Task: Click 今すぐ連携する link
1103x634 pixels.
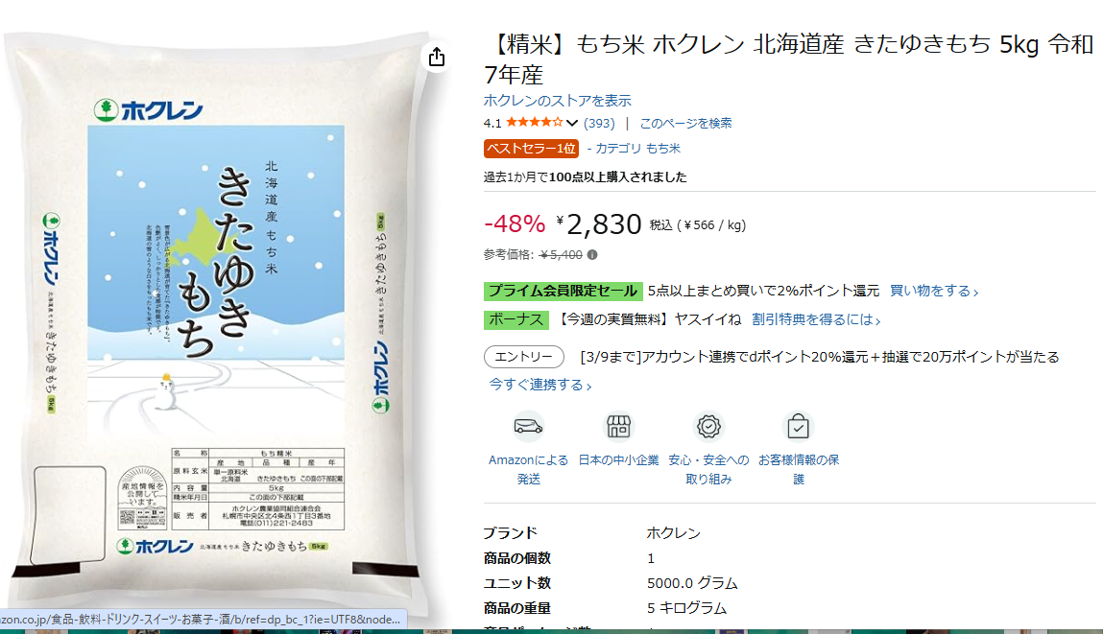Action: 540,385
